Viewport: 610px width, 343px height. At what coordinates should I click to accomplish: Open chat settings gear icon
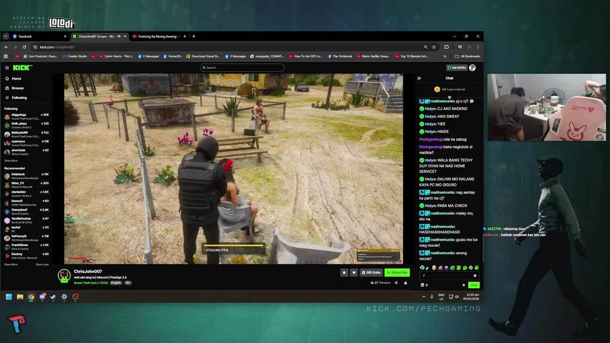point(464,285)
